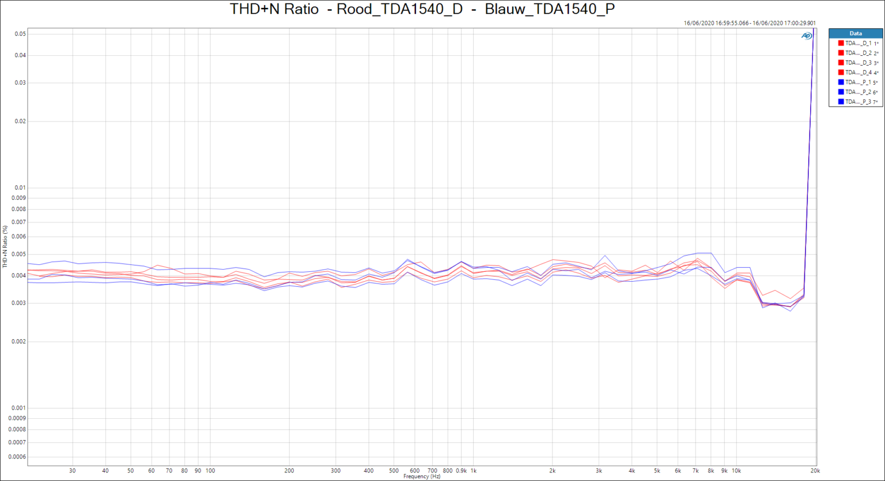Click the blue swatch beside TDA..._P_1
This screenshot has width=885, height=481.
841,81
